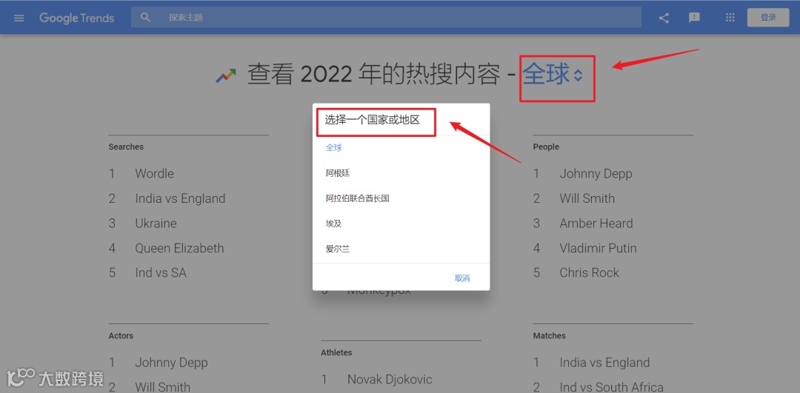The image size is (800, 393).
Task: Click Johnny Depp in People list
Action: [596, 174]
